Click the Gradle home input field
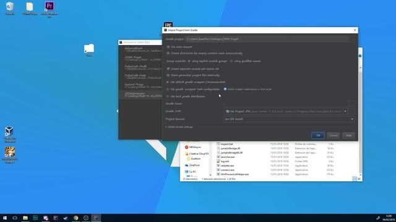 point(286,104)
